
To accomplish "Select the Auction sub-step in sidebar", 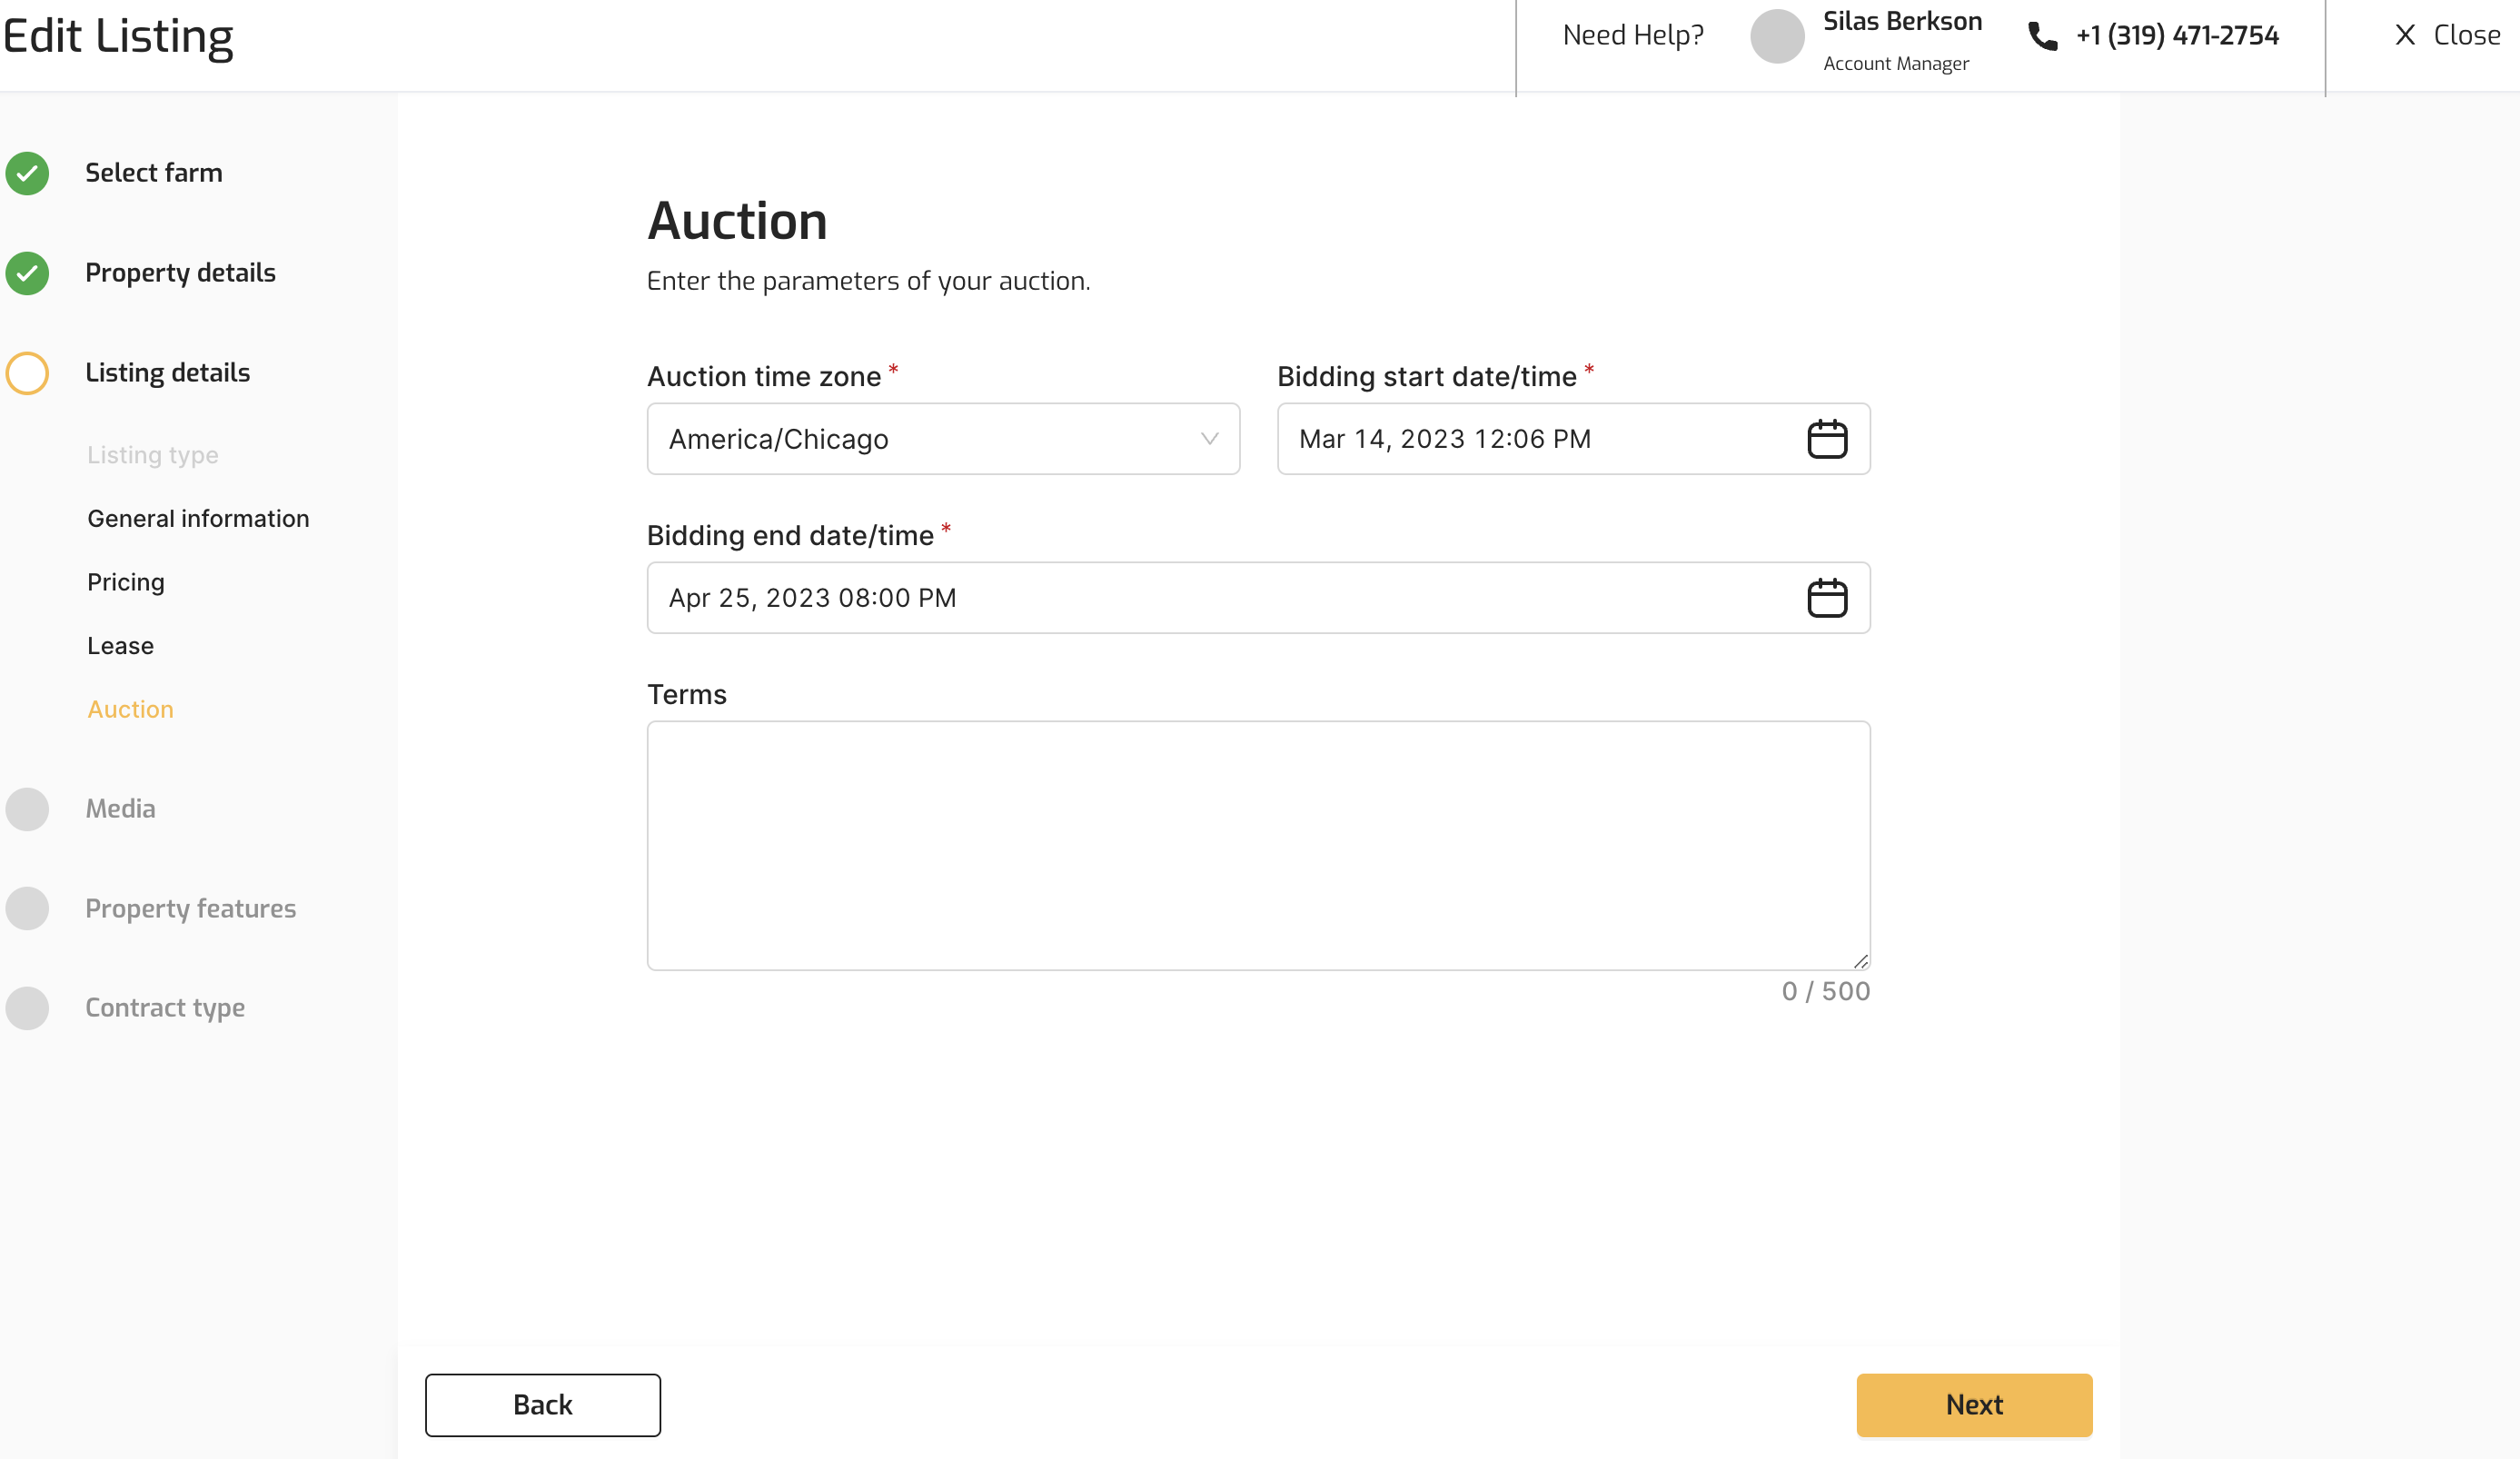I will 130,709.
